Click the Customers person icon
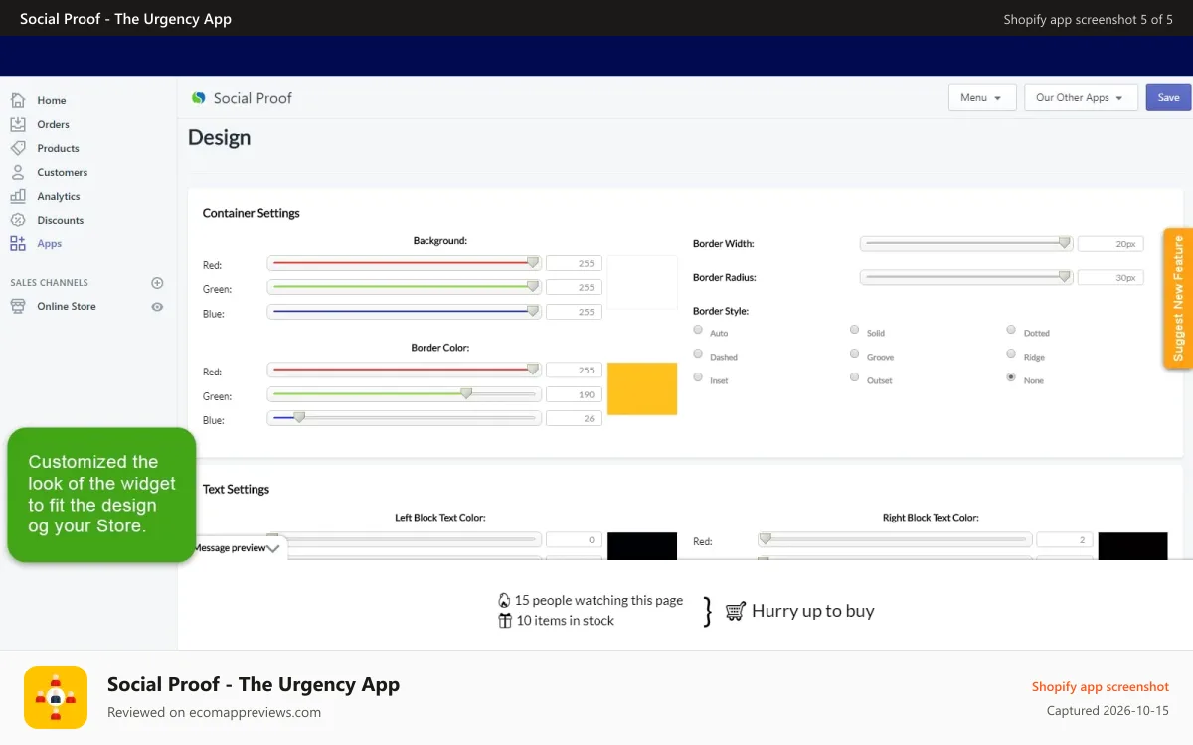 click(18, 172)
